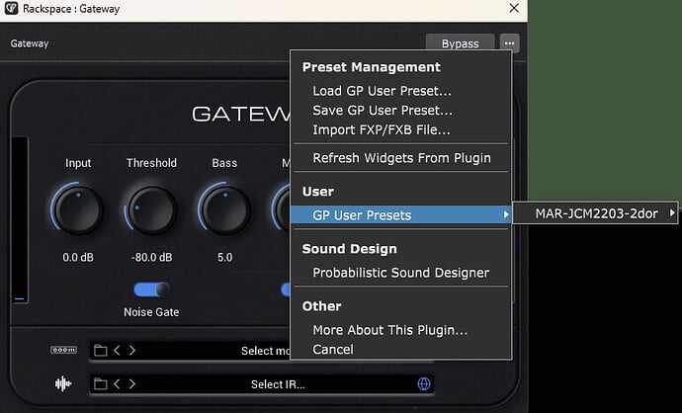Go to next model with right arrow
This screenshot has height=413, width=682.
click(132, 351)
